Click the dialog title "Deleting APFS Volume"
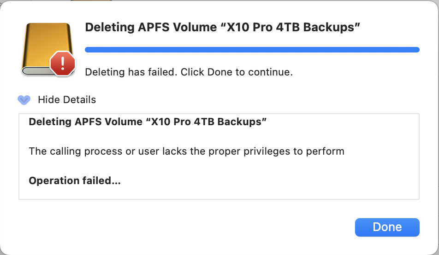Screen dimensions: 439x255 (152, 28)
